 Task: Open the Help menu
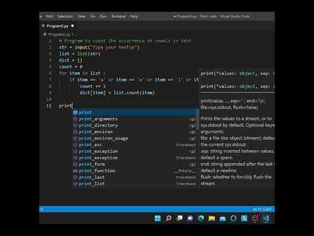[134, 16]
